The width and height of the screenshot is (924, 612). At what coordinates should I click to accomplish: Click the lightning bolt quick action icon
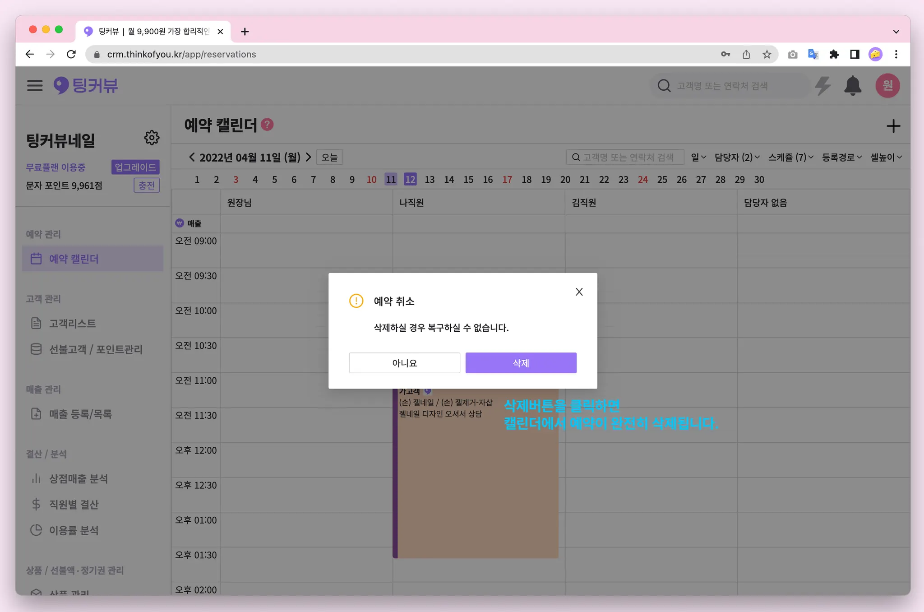[x=823, y=86]
